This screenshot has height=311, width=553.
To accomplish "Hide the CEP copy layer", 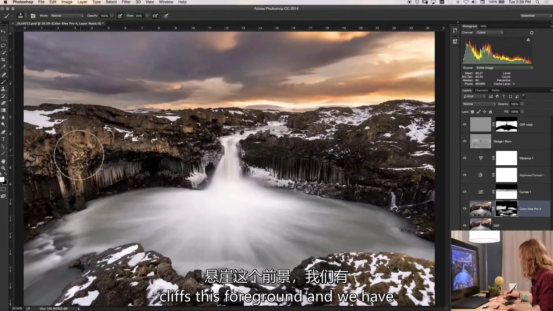I will [x=465, y=124].
